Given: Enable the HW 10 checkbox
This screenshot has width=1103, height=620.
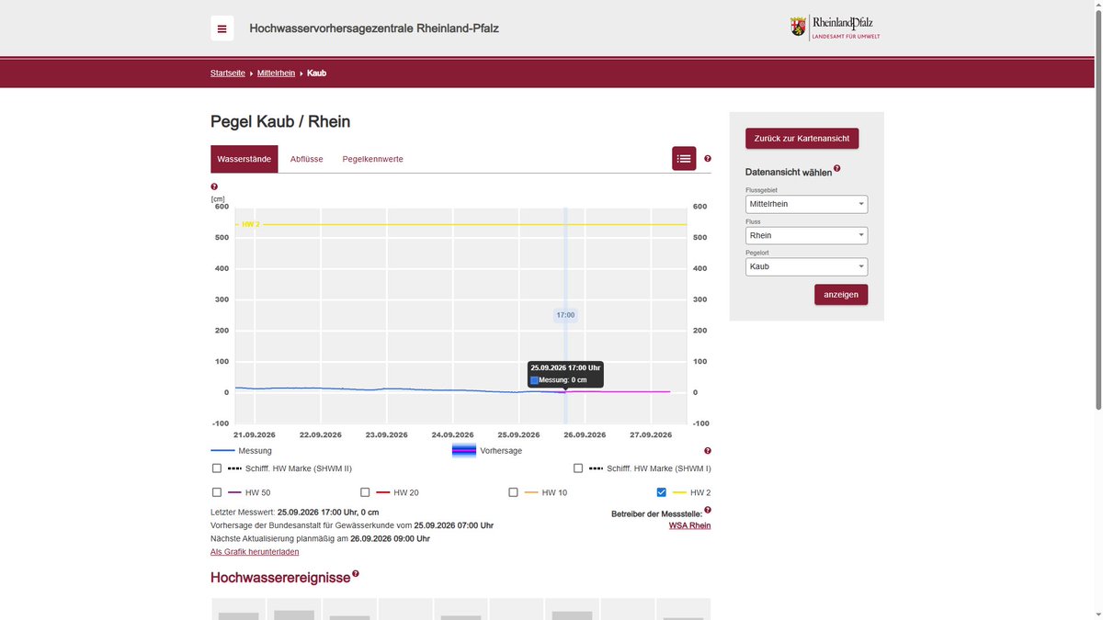Looking at the screenshot, I should pos(513,492).
